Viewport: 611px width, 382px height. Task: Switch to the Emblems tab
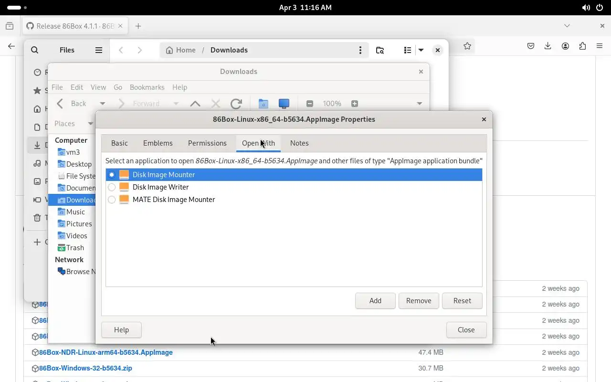click(158, 143)
